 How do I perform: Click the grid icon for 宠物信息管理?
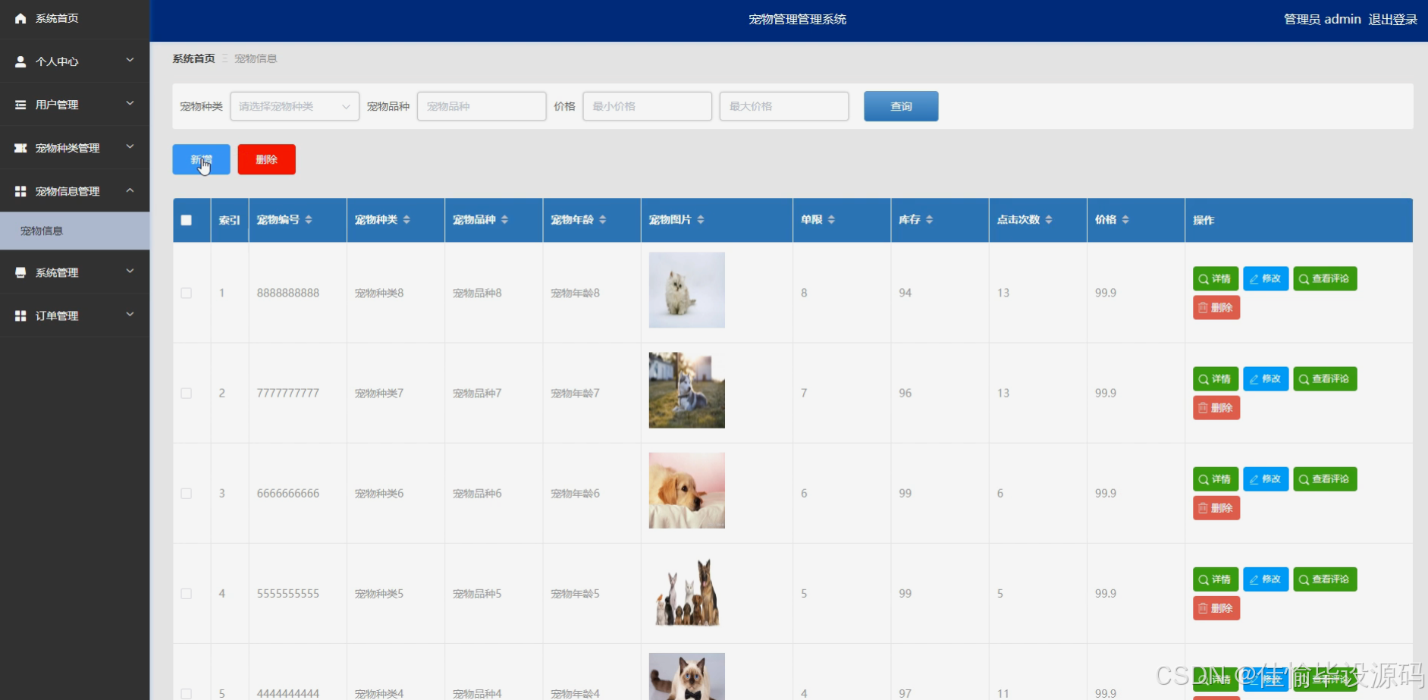[x=20, y=191]
